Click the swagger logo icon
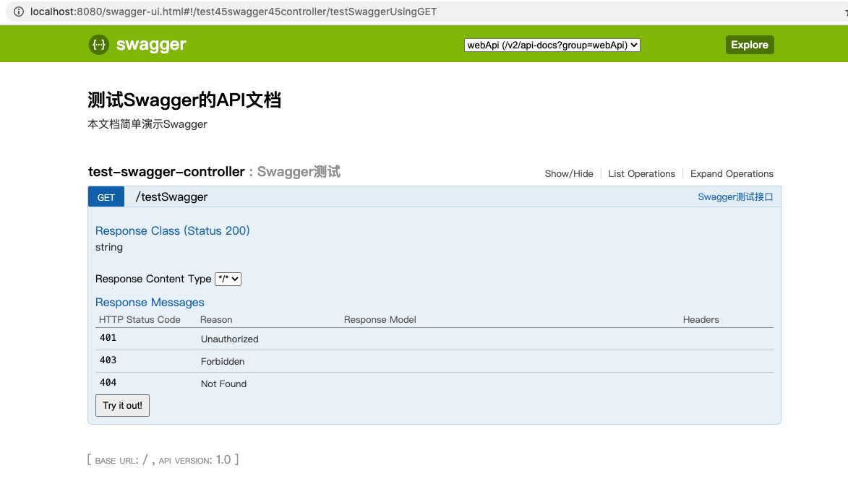Viewport: 848px width, 494px height. coord(99,45)
